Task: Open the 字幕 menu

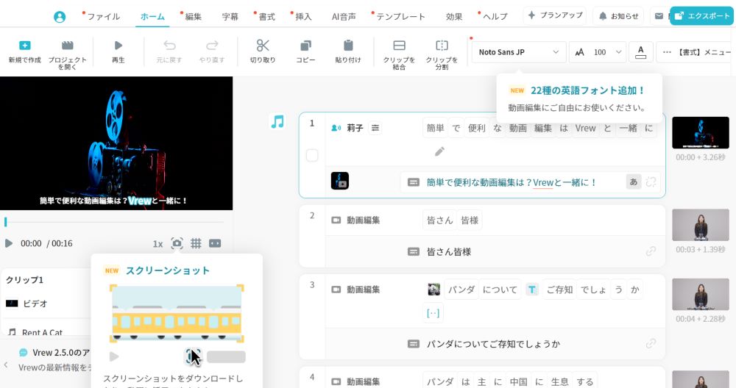Action: [x=230, y=16]
